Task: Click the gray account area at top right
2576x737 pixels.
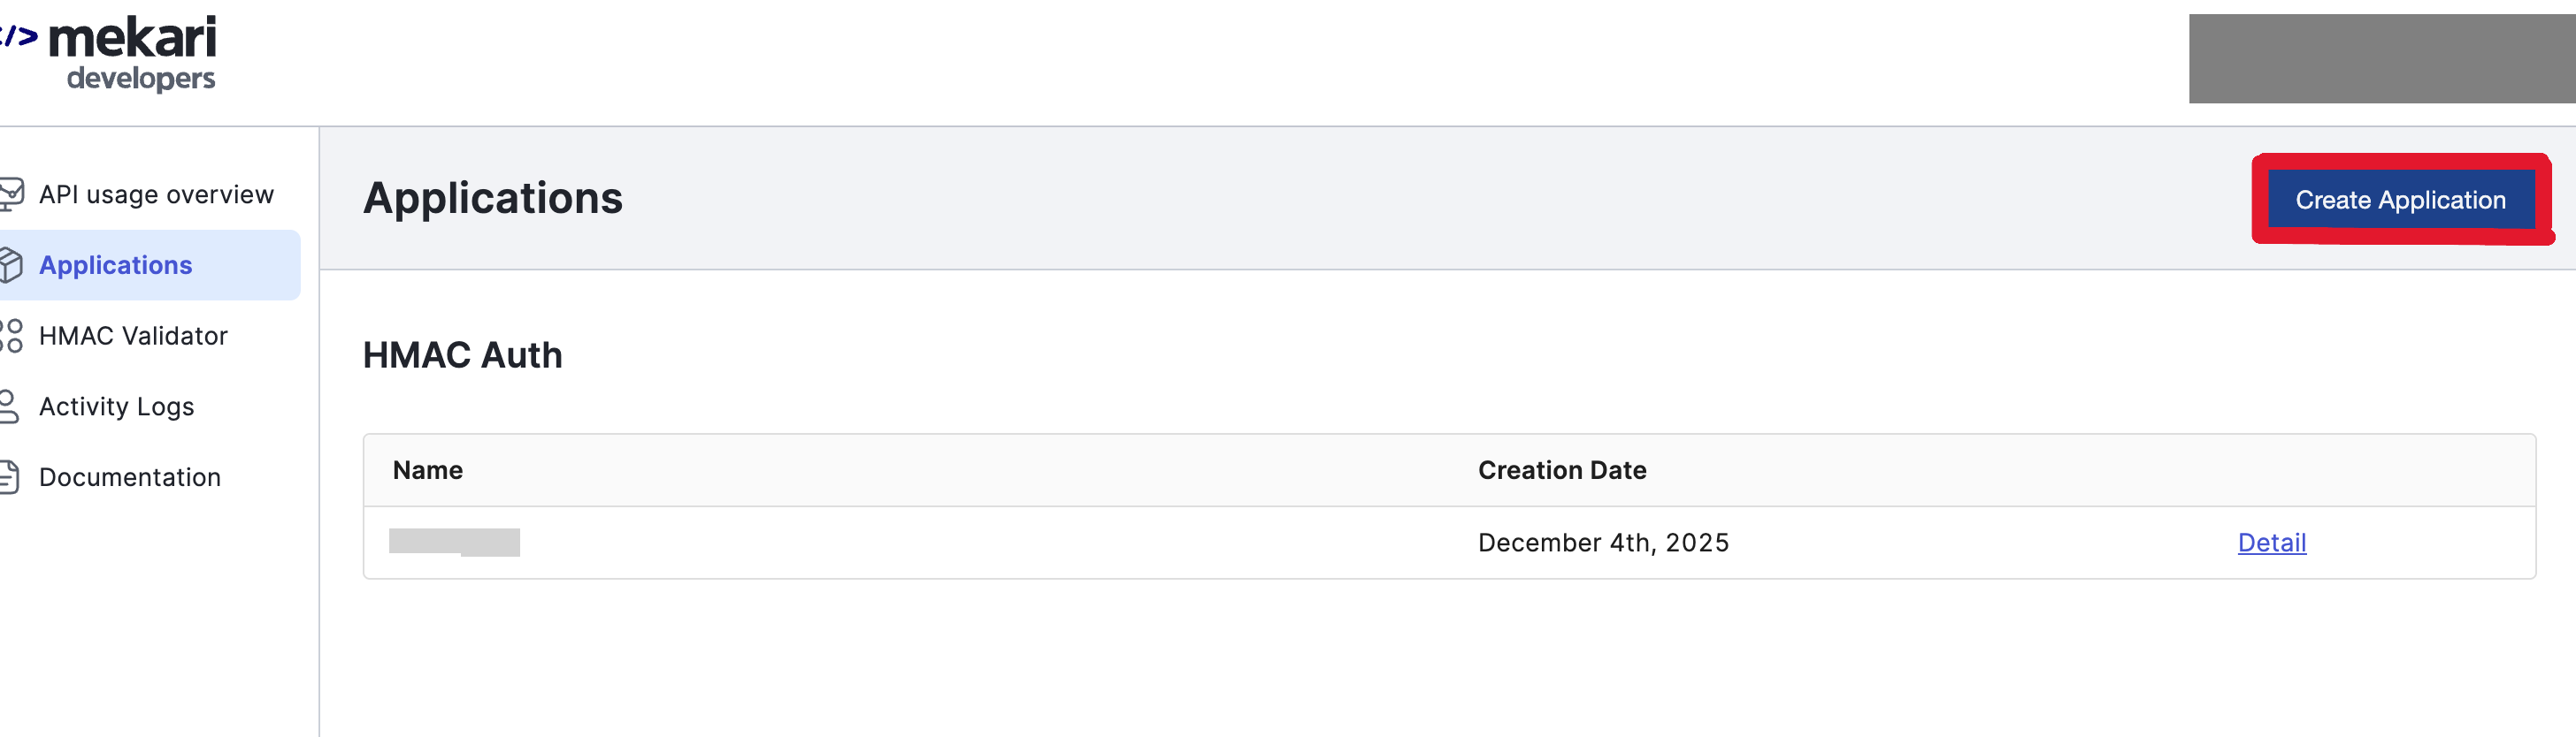Action: (x=2382, y=58)
